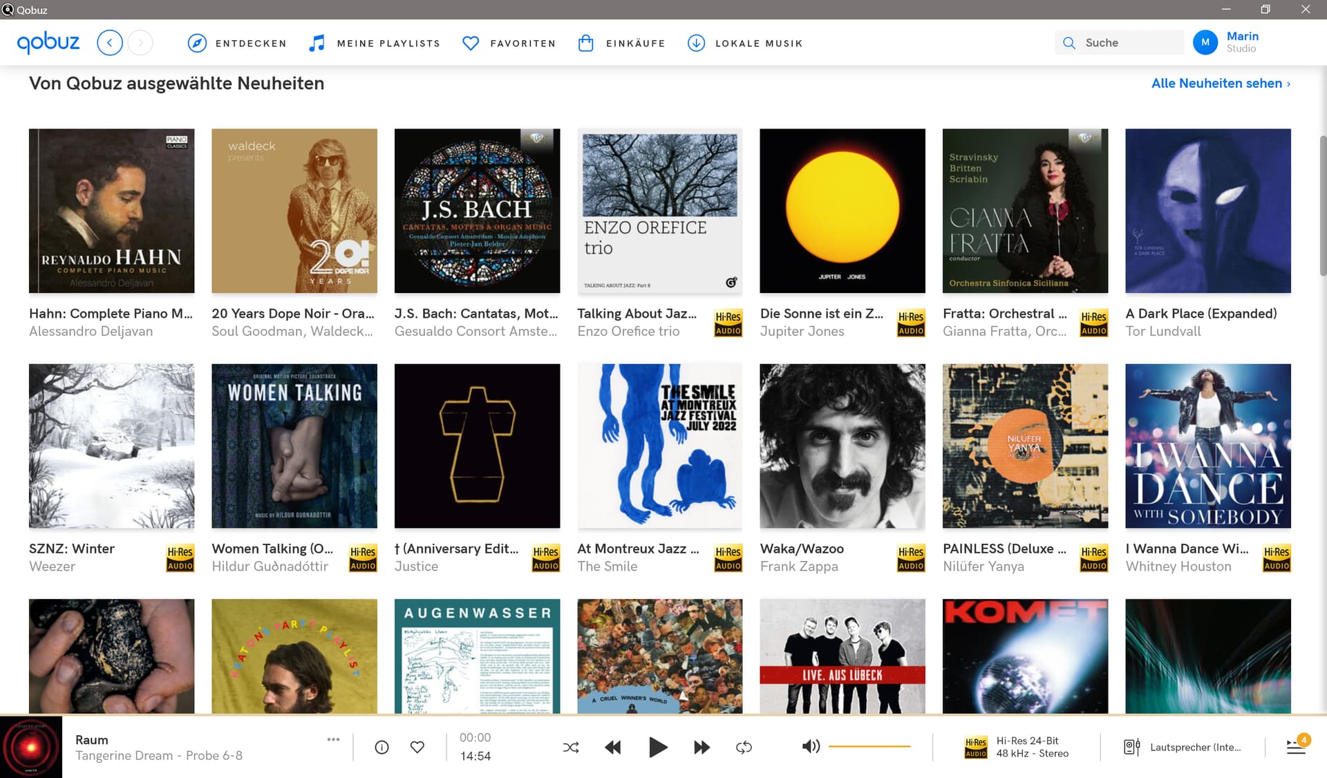Open The Smile Montreux cover
Screen dimensions: 1327x778
tap(660, 446)
